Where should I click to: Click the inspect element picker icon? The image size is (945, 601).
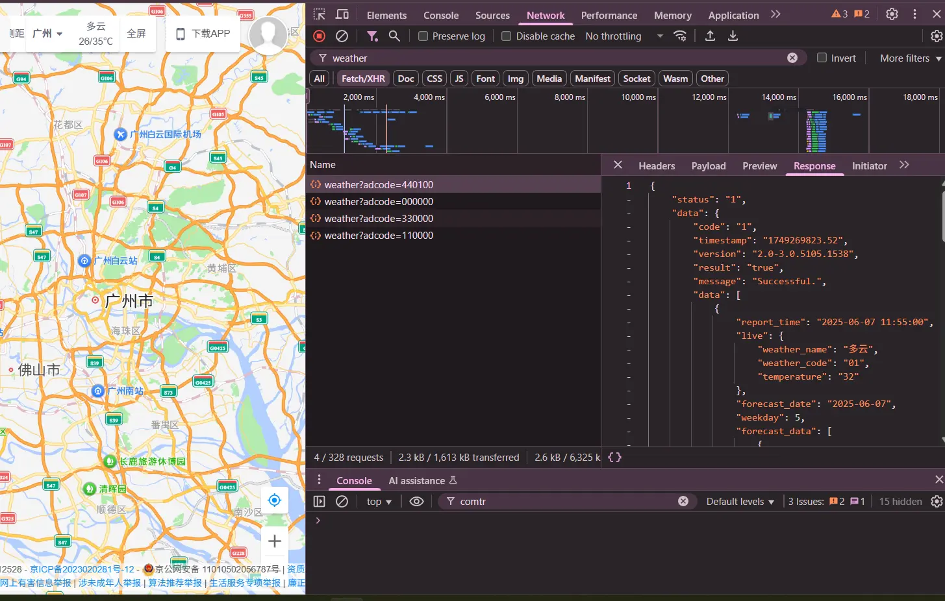coord(319,14)
